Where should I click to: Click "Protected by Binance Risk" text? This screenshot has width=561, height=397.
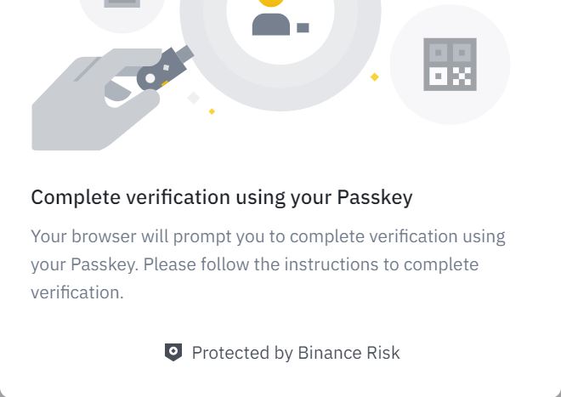[296, 353]
